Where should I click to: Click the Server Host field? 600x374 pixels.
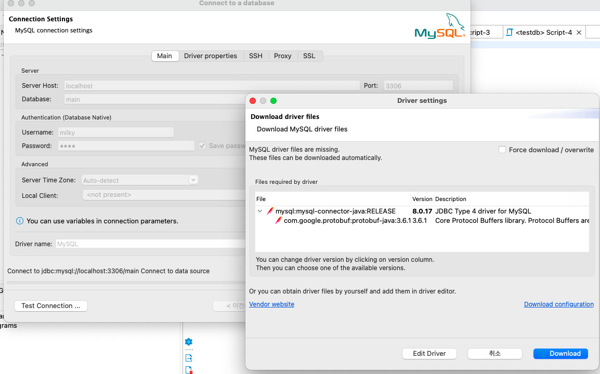point(212,86)
